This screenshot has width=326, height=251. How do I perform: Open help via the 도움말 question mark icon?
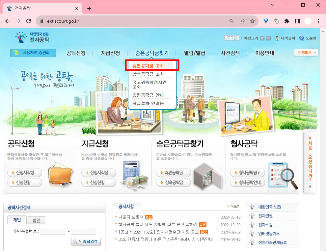tap(302, 38)
